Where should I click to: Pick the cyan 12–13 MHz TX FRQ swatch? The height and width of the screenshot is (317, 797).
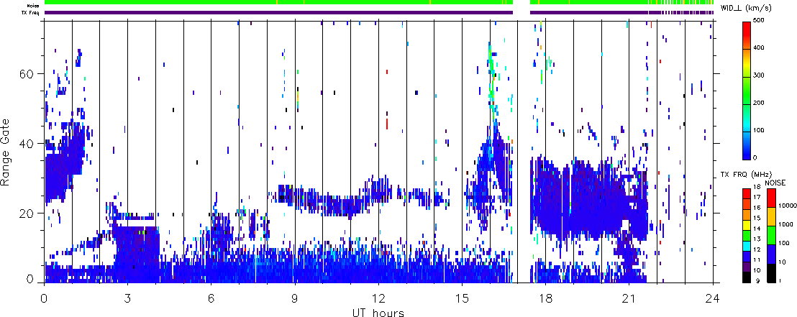pyautogui.click(x=747, y=246)
